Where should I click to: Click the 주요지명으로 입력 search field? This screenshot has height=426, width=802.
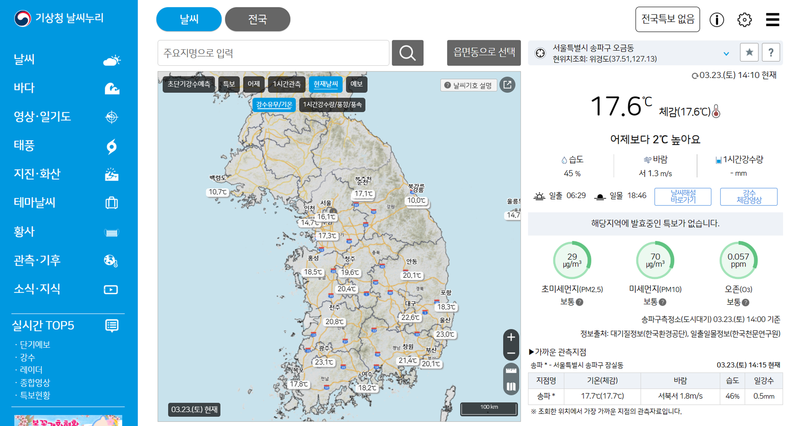tap(273, 52)
